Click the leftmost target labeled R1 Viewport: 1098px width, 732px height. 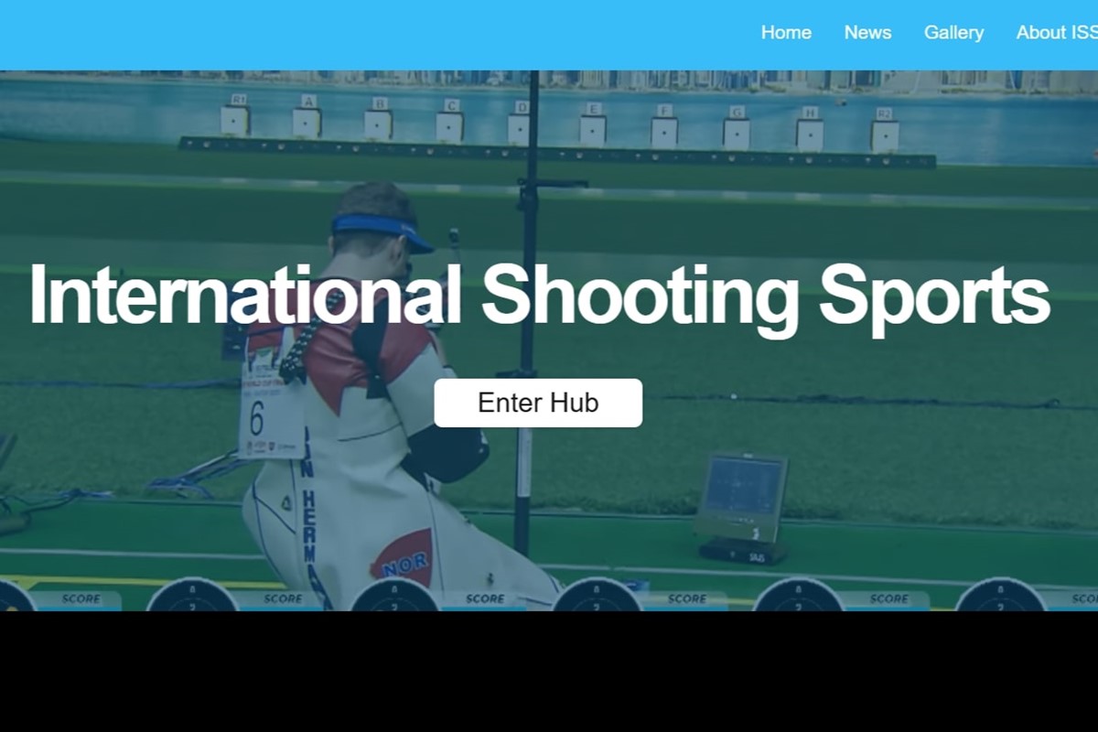(x=235, y=120)
